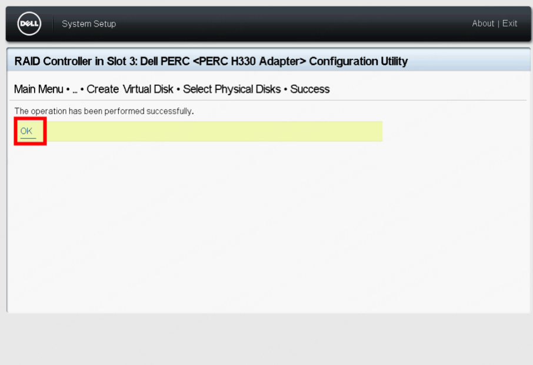
Task: Click the empty middle of the dark header
Action: [x=294, y=24]
